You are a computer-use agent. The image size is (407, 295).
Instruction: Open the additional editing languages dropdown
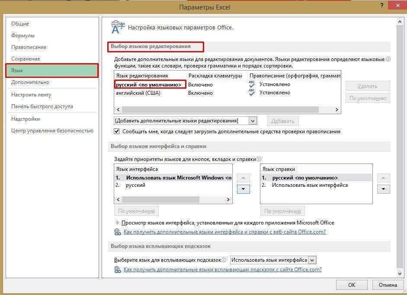[253, 121]
